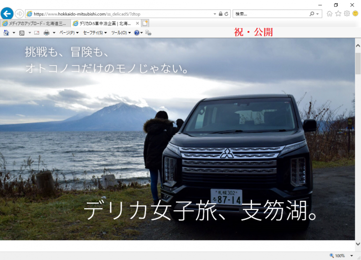The width and height of the screenshot is (361, 260).
Task: Expand the feeds dropdown arrow
Action: coord(30,33)
